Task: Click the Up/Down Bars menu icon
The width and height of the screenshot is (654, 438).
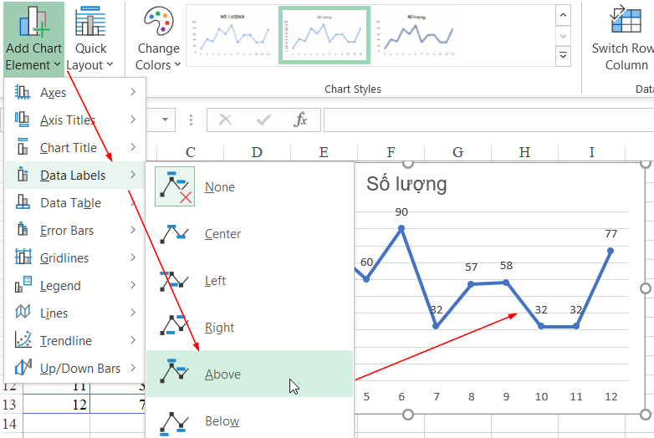Action: [x=23, y=369]
